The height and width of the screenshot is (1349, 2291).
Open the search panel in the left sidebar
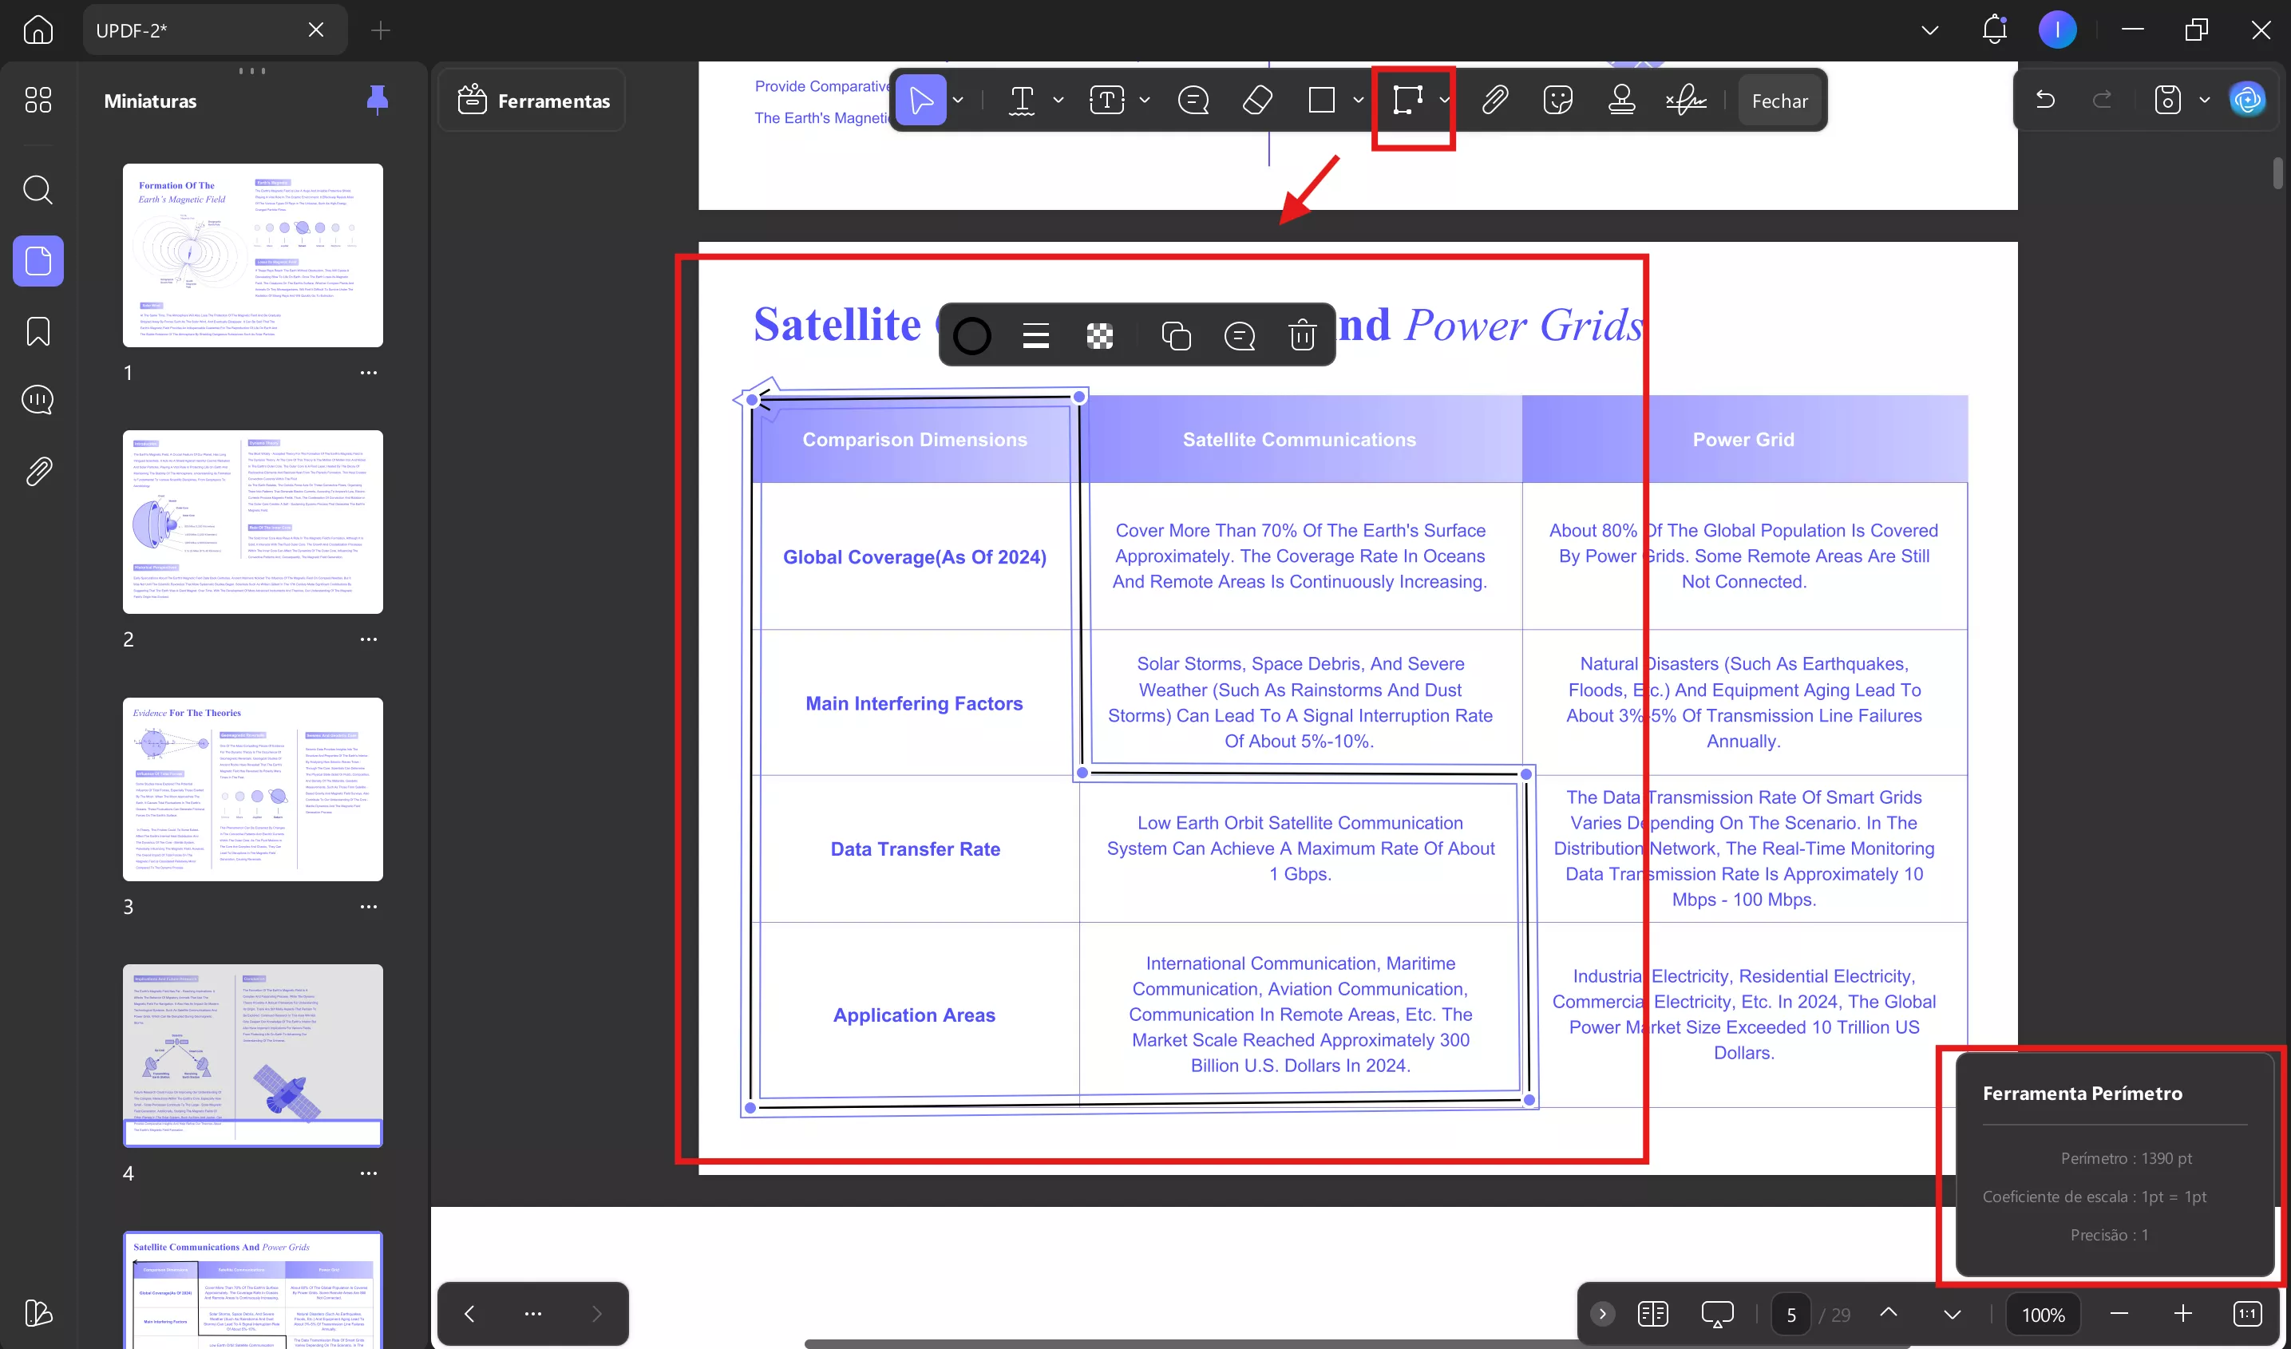(38, 190)
